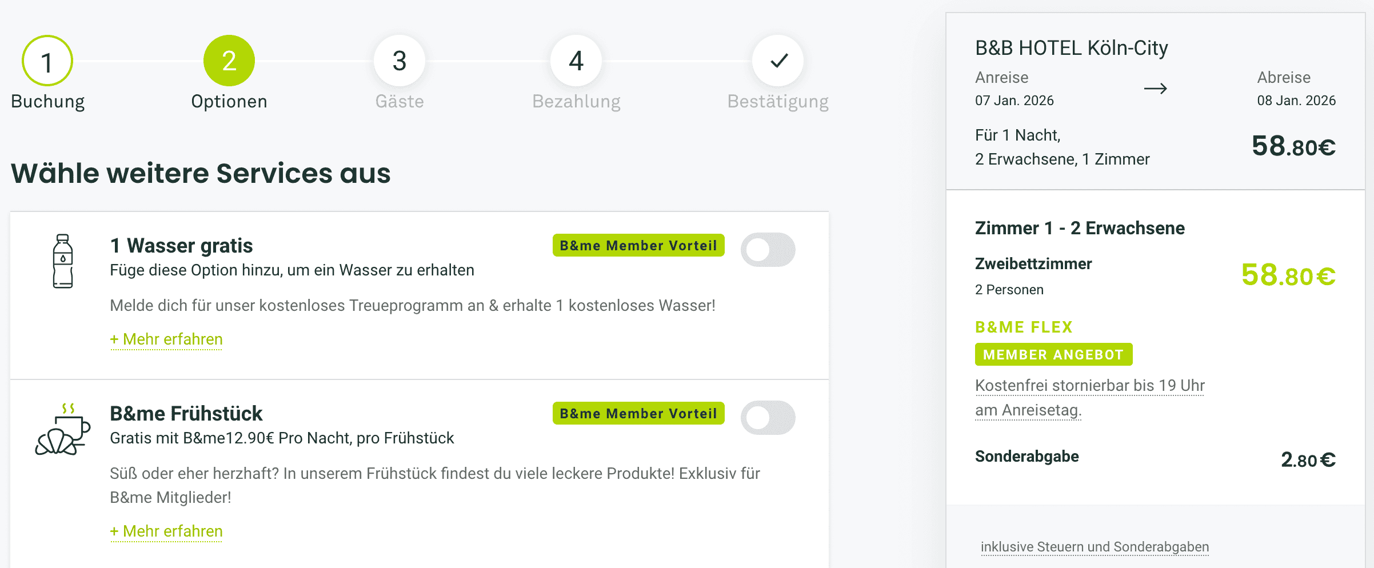This screenshot has height=568, width=1374.
Task: Click the B&me Member Vorteil badge for Wasser
Action: [638, 246]
